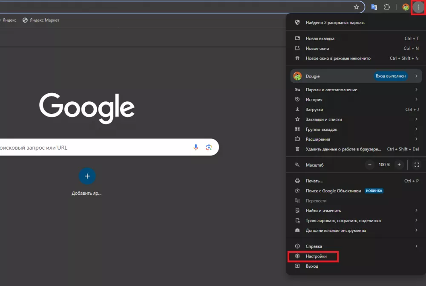
Task: Open Настройки from the Chrome menu
Action: (316, 257)
